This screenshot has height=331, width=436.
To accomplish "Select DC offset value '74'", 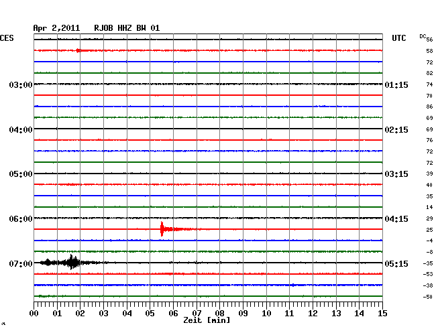I will 429,84.
